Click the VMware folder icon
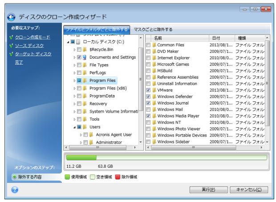The image size is (276, 202). (154, 90)
